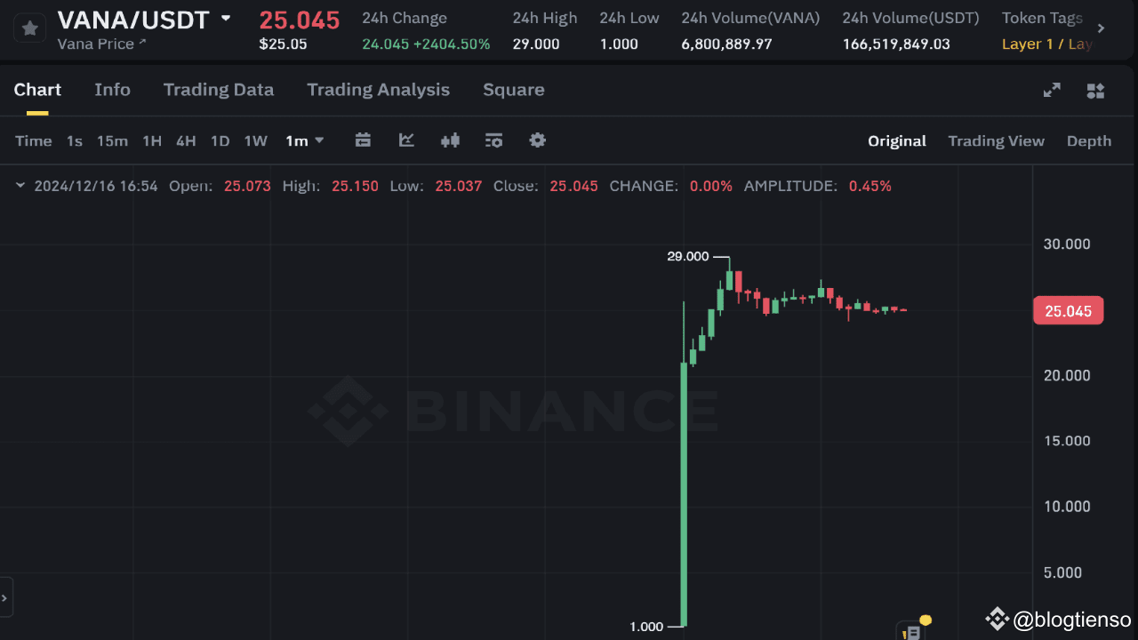Open the calendar timeframe picker icon
Viewport: 1138px width, 640px height.
pos(363,140)
